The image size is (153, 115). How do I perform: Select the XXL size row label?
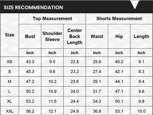(10, 111)
